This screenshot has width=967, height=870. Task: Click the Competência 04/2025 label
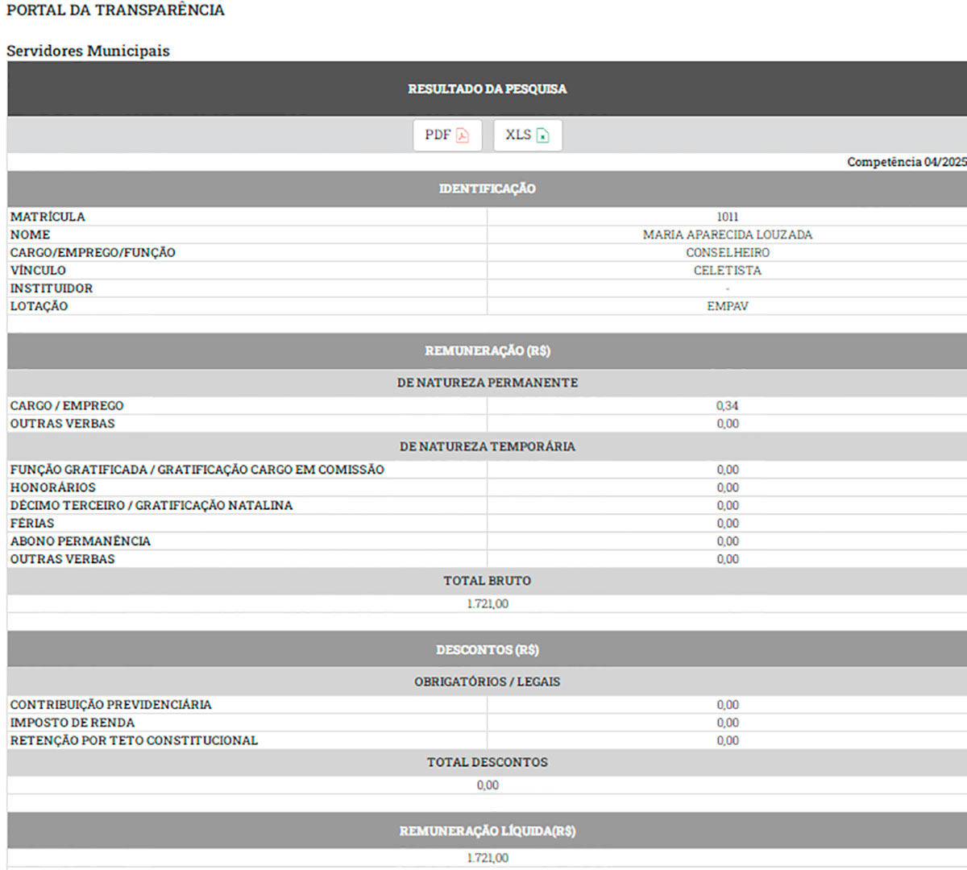point(907,162)
